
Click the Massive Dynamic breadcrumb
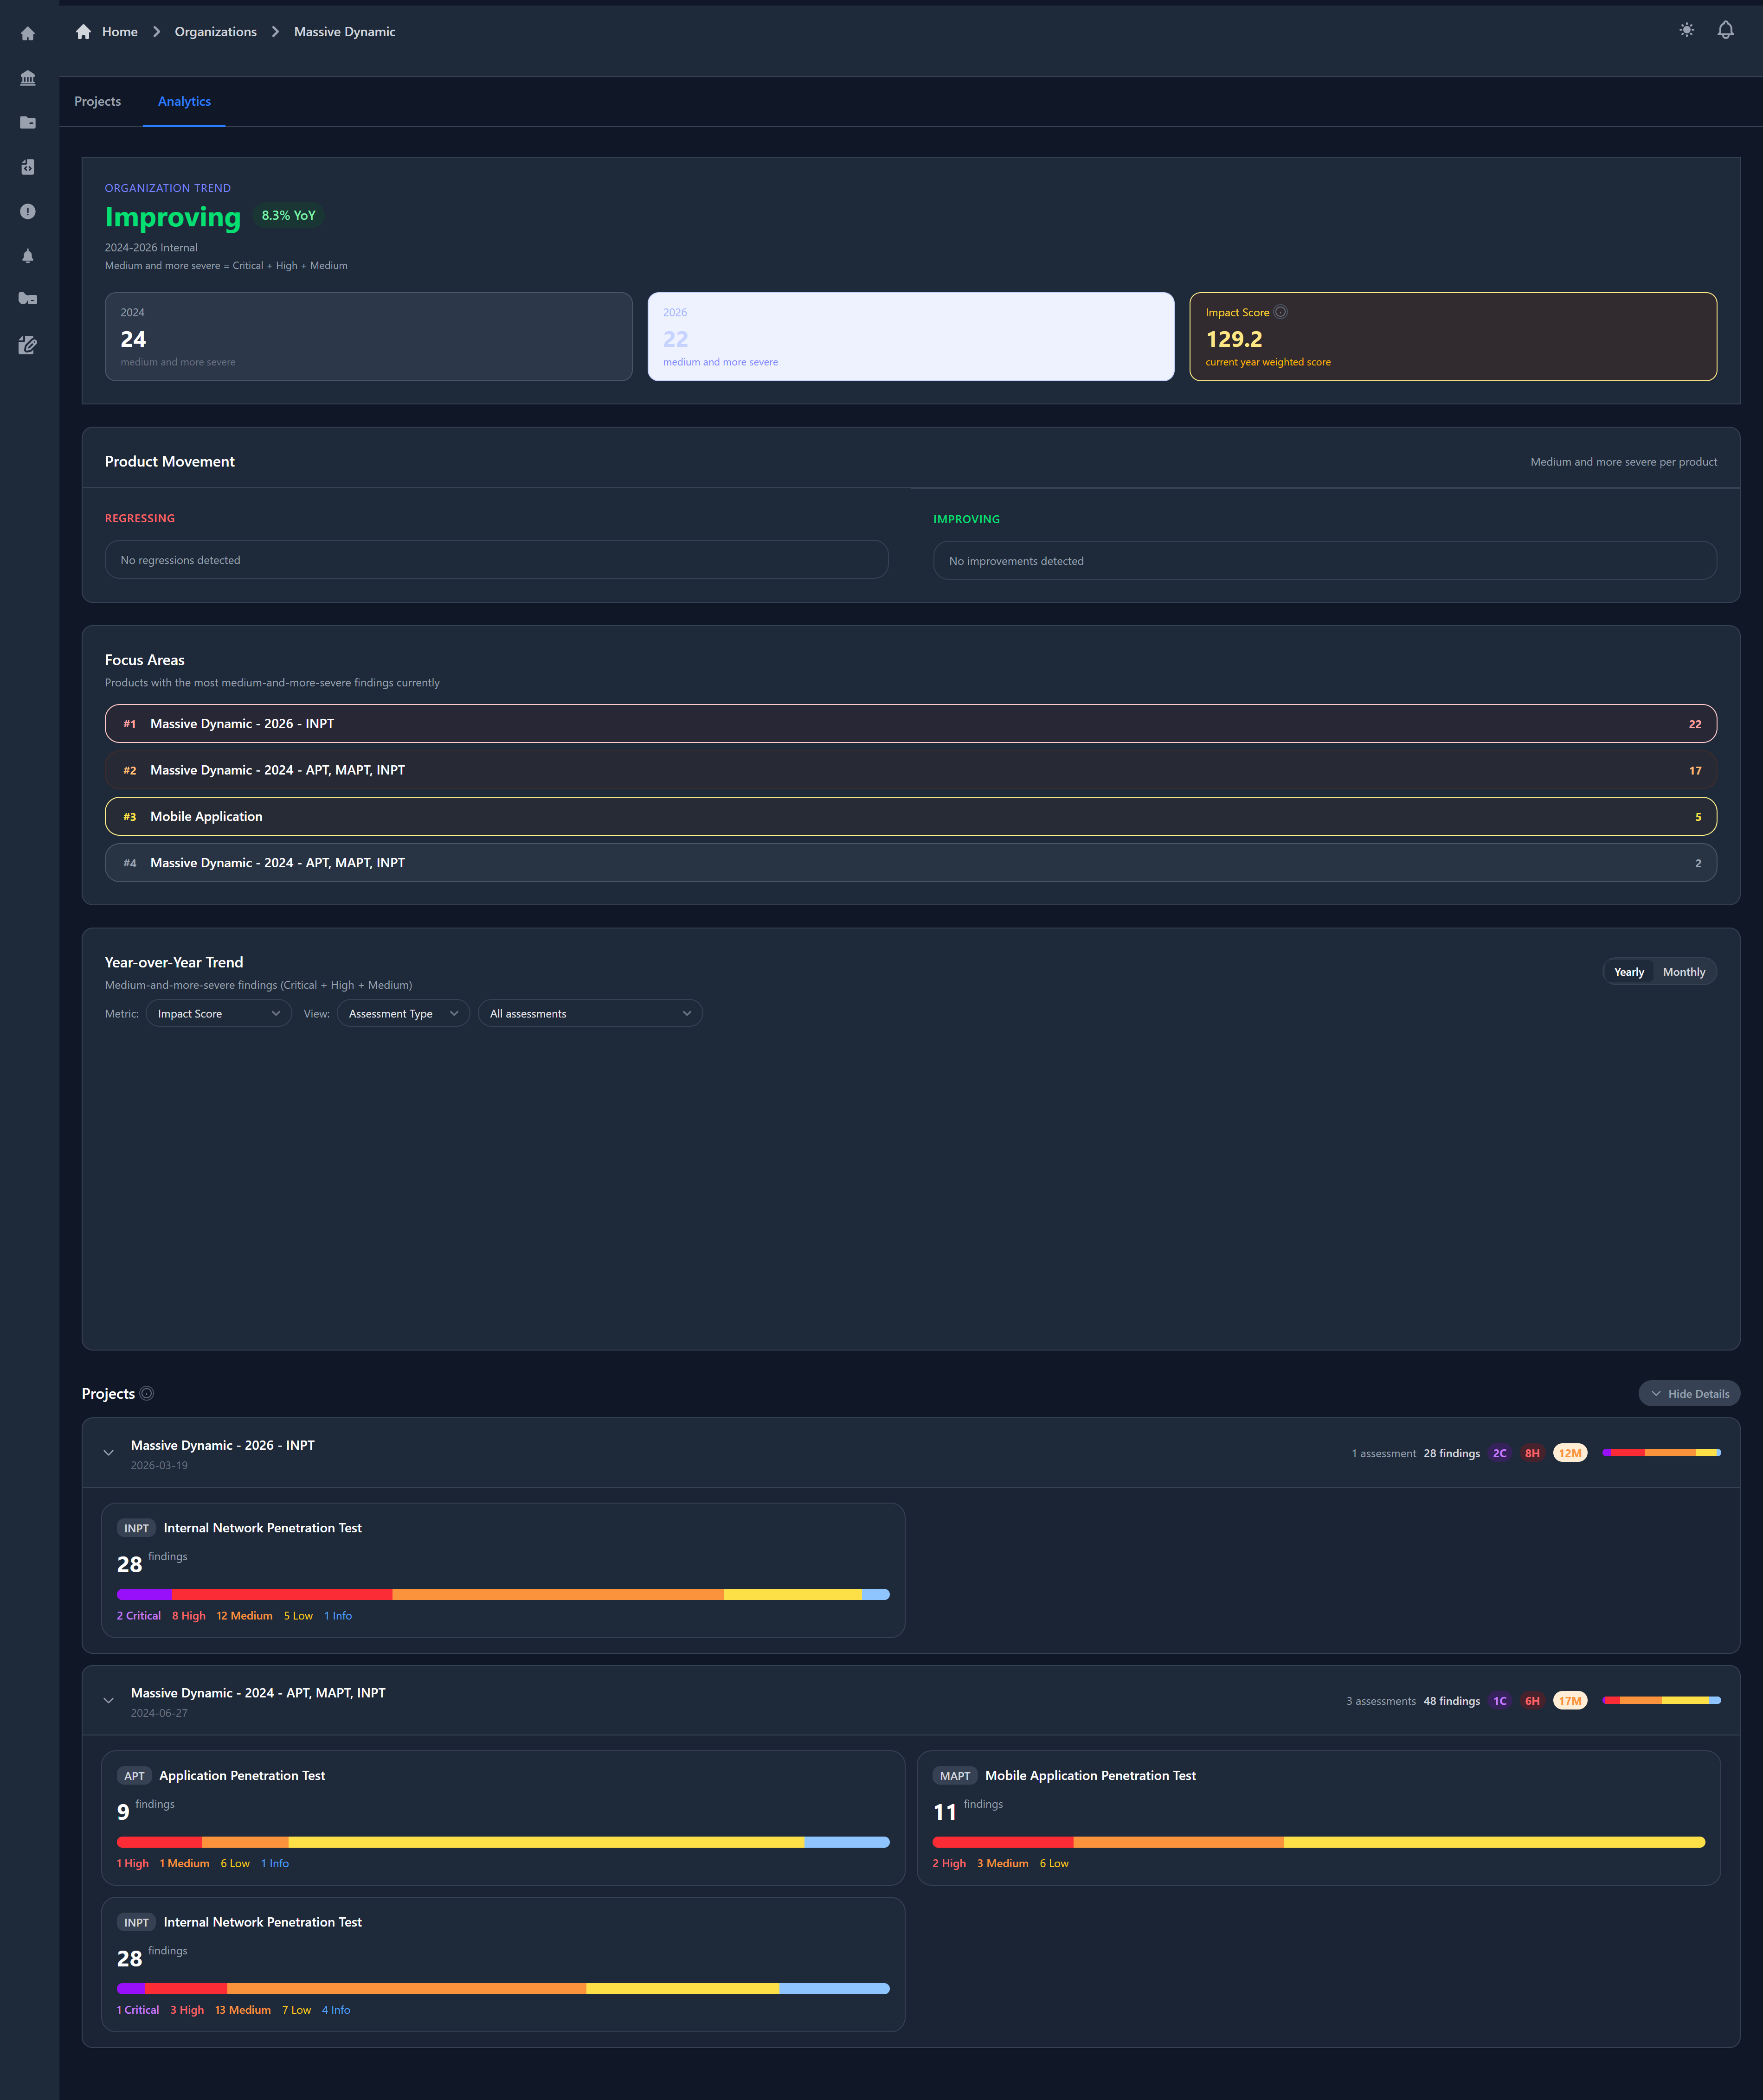[344, 31]
